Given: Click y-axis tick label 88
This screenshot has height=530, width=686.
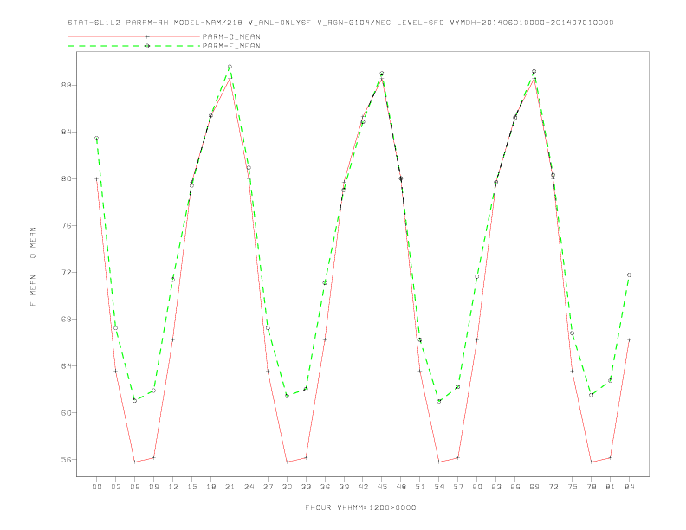Looking at the screenshot, I should pos(67,85).
